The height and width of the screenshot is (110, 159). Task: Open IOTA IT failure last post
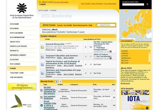point(101,54)
